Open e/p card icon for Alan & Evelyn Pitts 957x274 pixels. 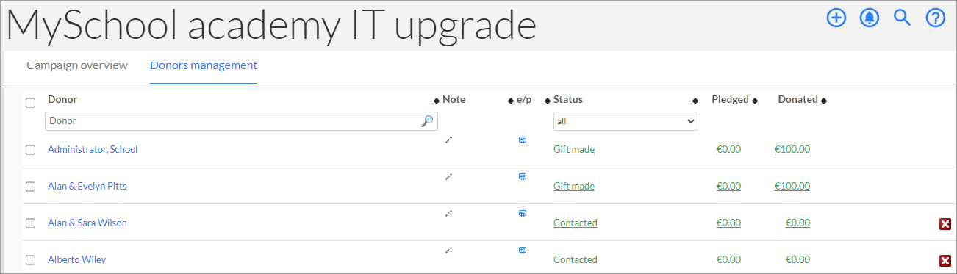click(523, 176)
